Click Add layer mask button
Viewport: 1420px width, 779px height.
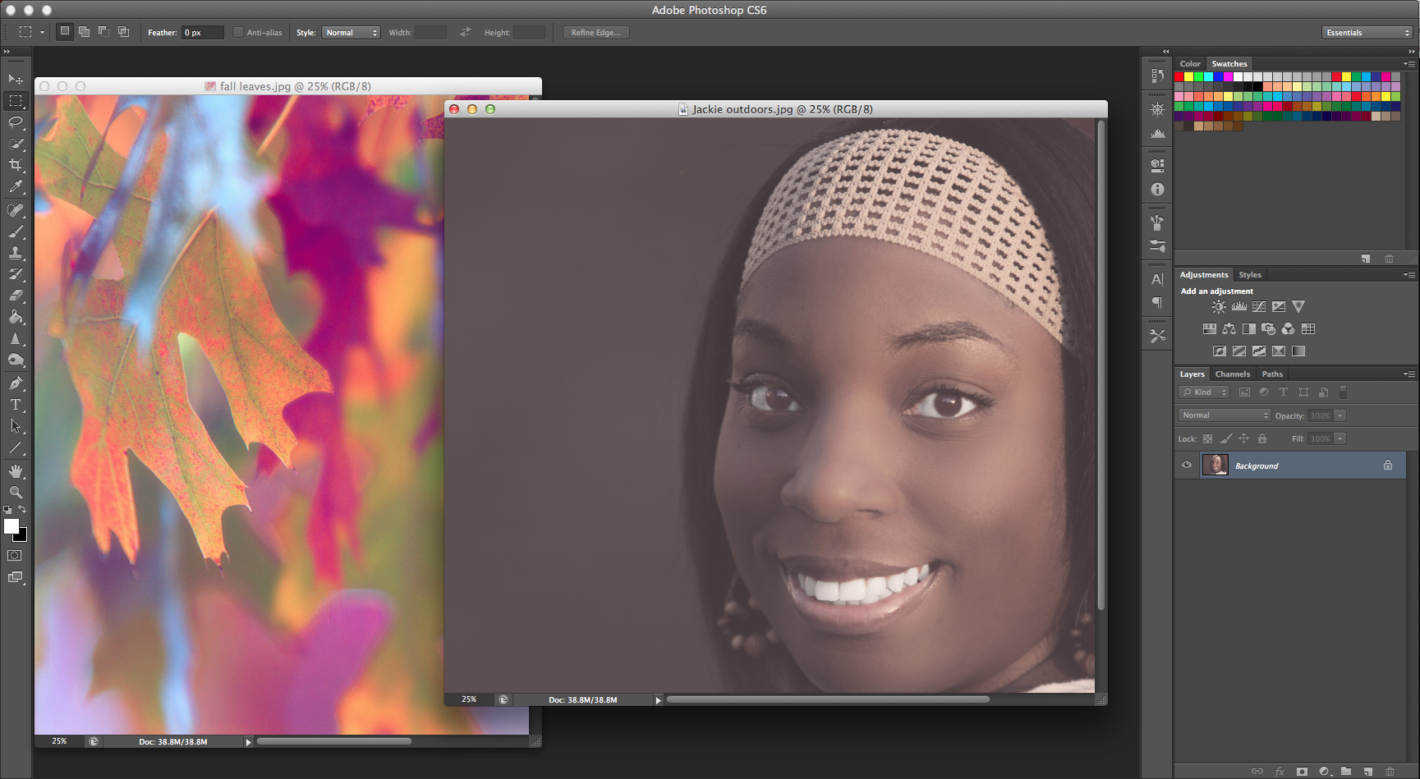pyautogui.click(x=1302, y=772)
